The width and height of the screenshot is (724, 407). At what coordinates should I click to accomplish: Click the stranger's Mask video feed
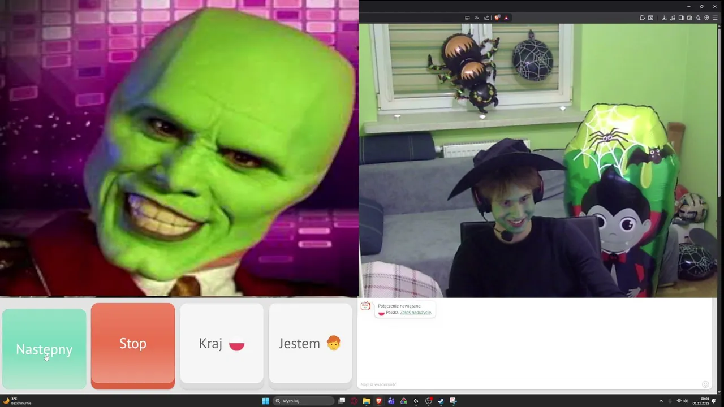(179, 148)
